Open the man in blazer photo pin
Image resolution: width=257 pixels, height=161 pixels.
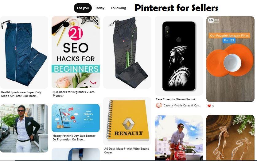pyautogui.click(x=24, y=128)
